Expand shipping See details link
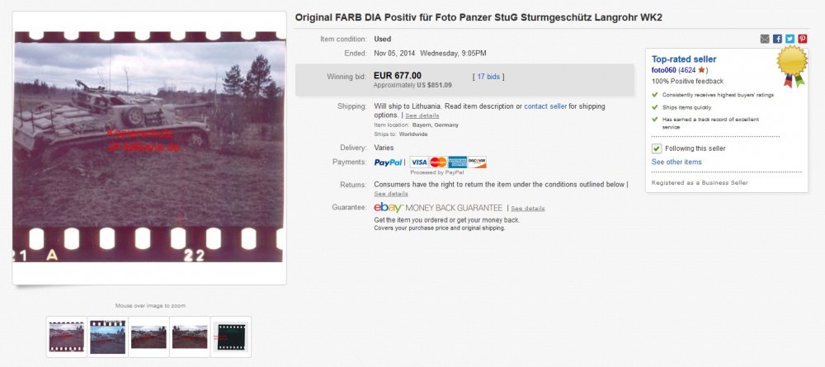825x367 pixels. pyautogui.click(x=422, y=115)
